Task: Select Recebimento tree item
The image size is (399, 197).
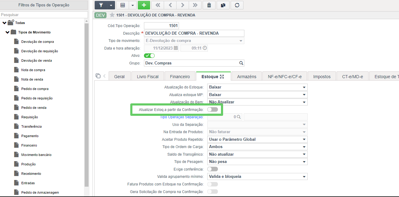Action: click(x=31, y=174)
